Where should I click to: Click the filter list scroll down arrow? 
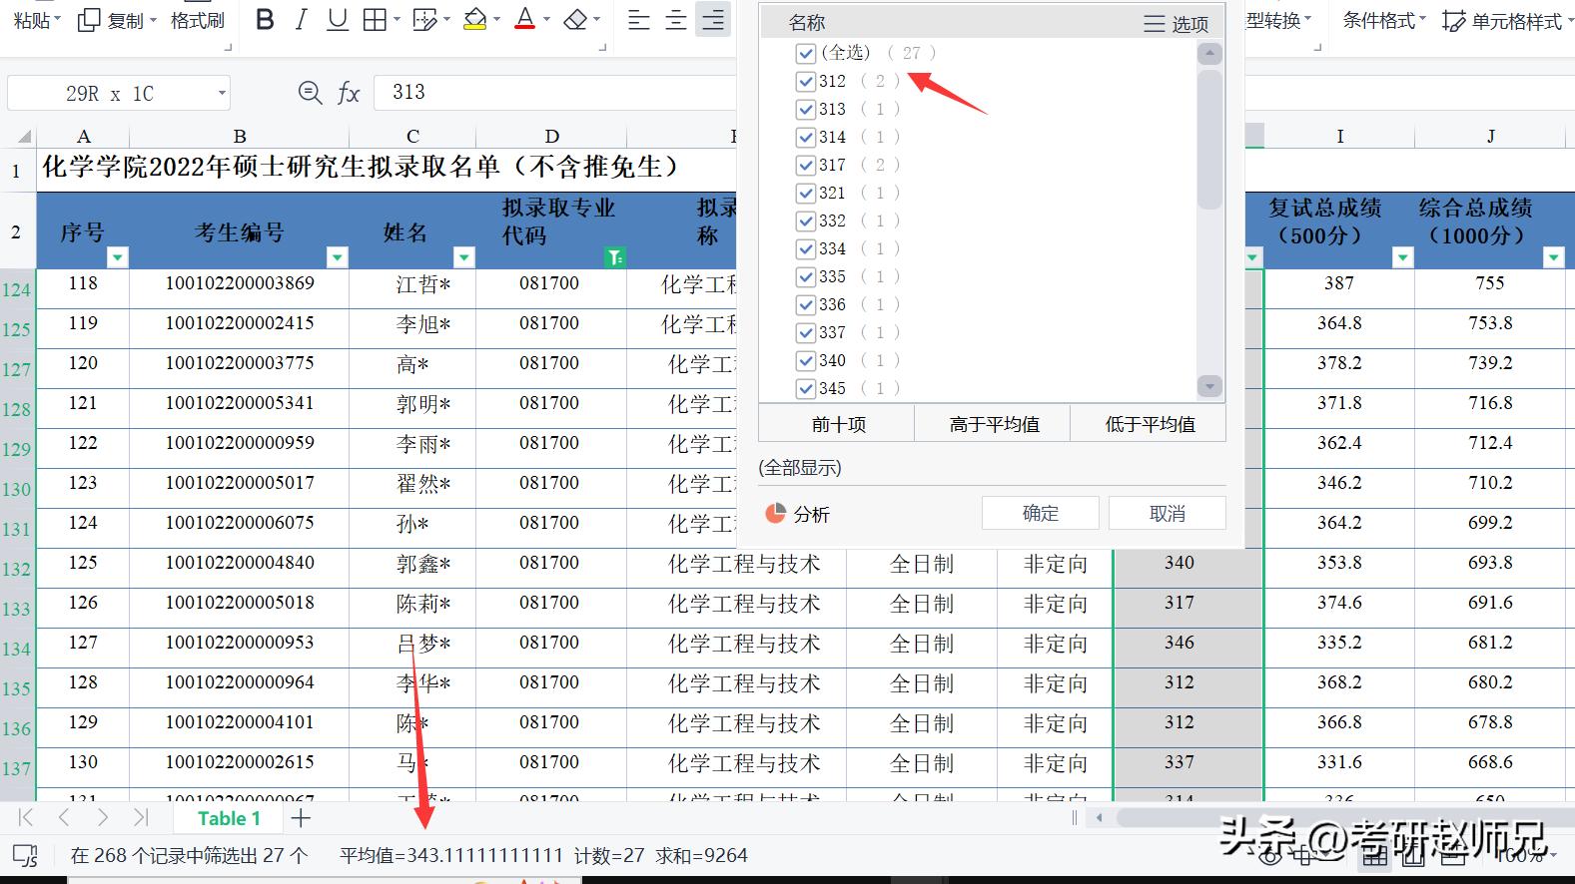tap(1209, 386)
